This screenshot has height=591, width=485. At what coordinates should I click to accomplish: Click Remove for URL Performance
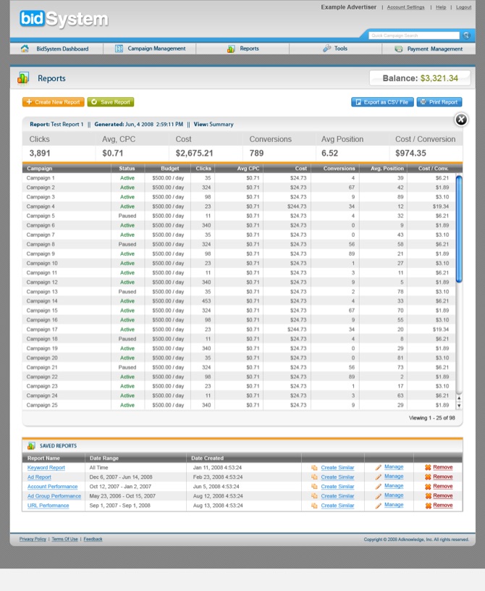[x=443, y=505]
